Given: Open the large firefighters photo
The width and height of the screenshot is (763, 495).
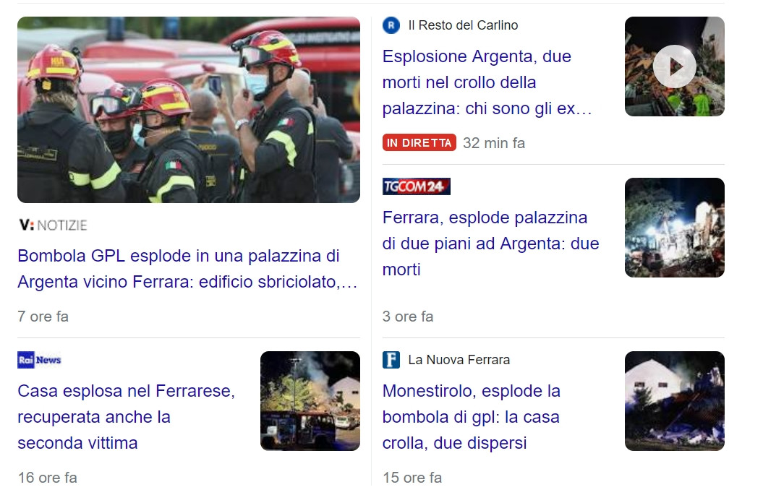Looking at the screenshot, I should tap(189, 110).
